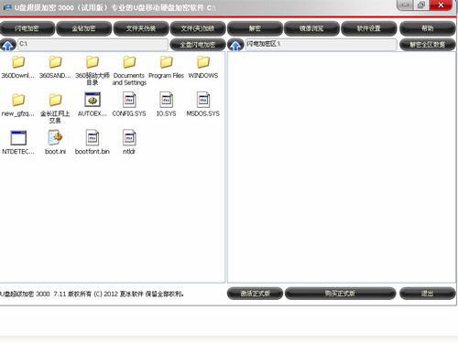Minimize the encryption window
The height and width of the screenshot is (343, 458).
(x=405, y=5)
